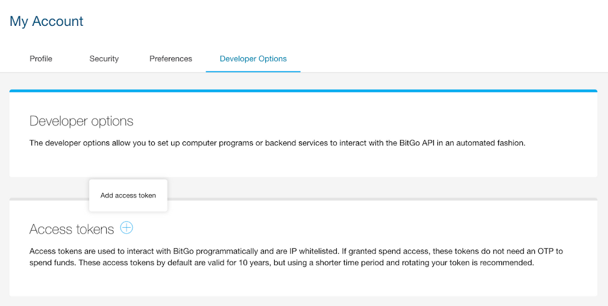Switch to the Profile tab
The height and width of the screenshot is (306, 608).
pyautogui.click(x=41, y=59)
